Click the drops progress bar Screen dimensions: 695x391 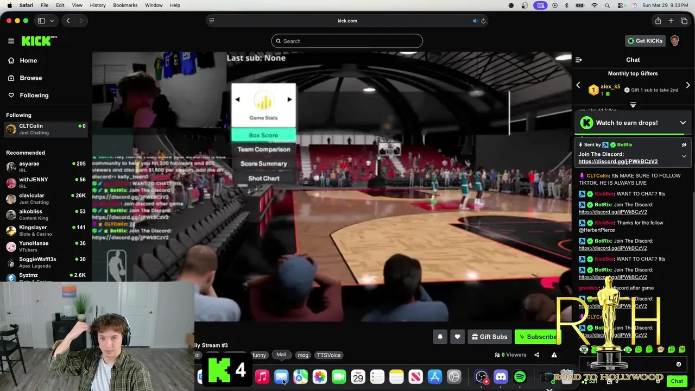(633, 135)
